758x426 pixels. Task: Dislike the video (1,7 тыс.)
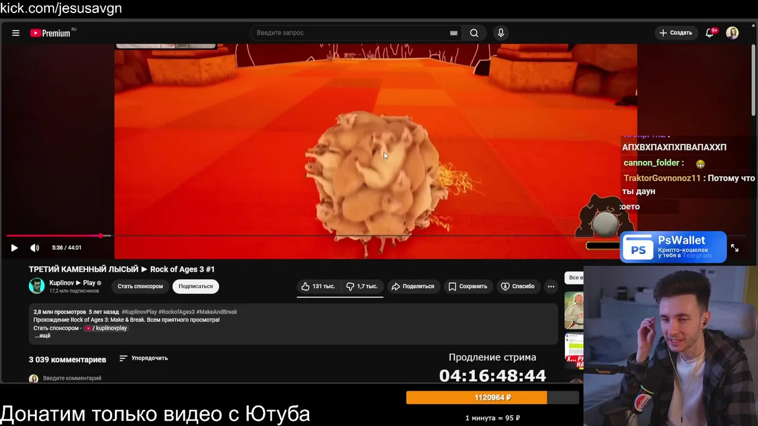click(x=362, y=286)
